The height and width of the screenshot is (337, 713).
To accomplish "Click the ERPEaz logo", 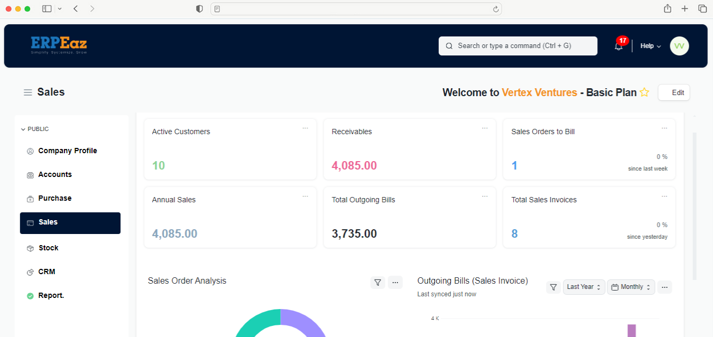I will tap(59, 45).
